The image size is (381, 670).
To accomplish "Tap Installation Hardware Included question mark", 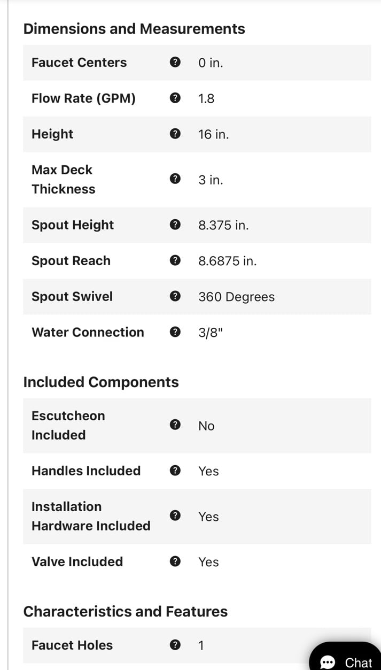I will pyautogui.click(x=175, y=516).
